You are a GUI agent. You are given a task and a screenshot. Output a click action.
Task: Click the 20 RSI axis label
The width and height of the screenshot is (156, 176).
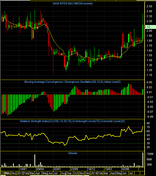point(148,147)
